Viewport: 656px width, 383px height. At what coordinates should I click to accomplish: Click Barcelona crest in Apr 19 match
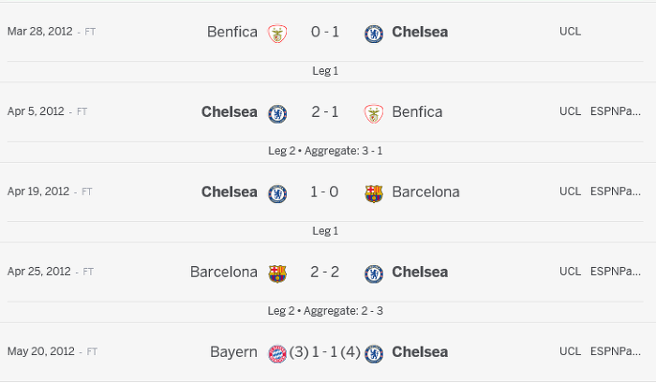(x=373, y=193)
